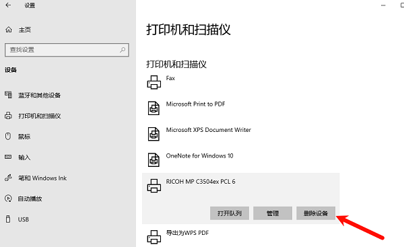The height and width of the screenshot is (247, 404).
Task: Open 蓝牙和其他设备 settings page
Action: [x=40, y=96]
